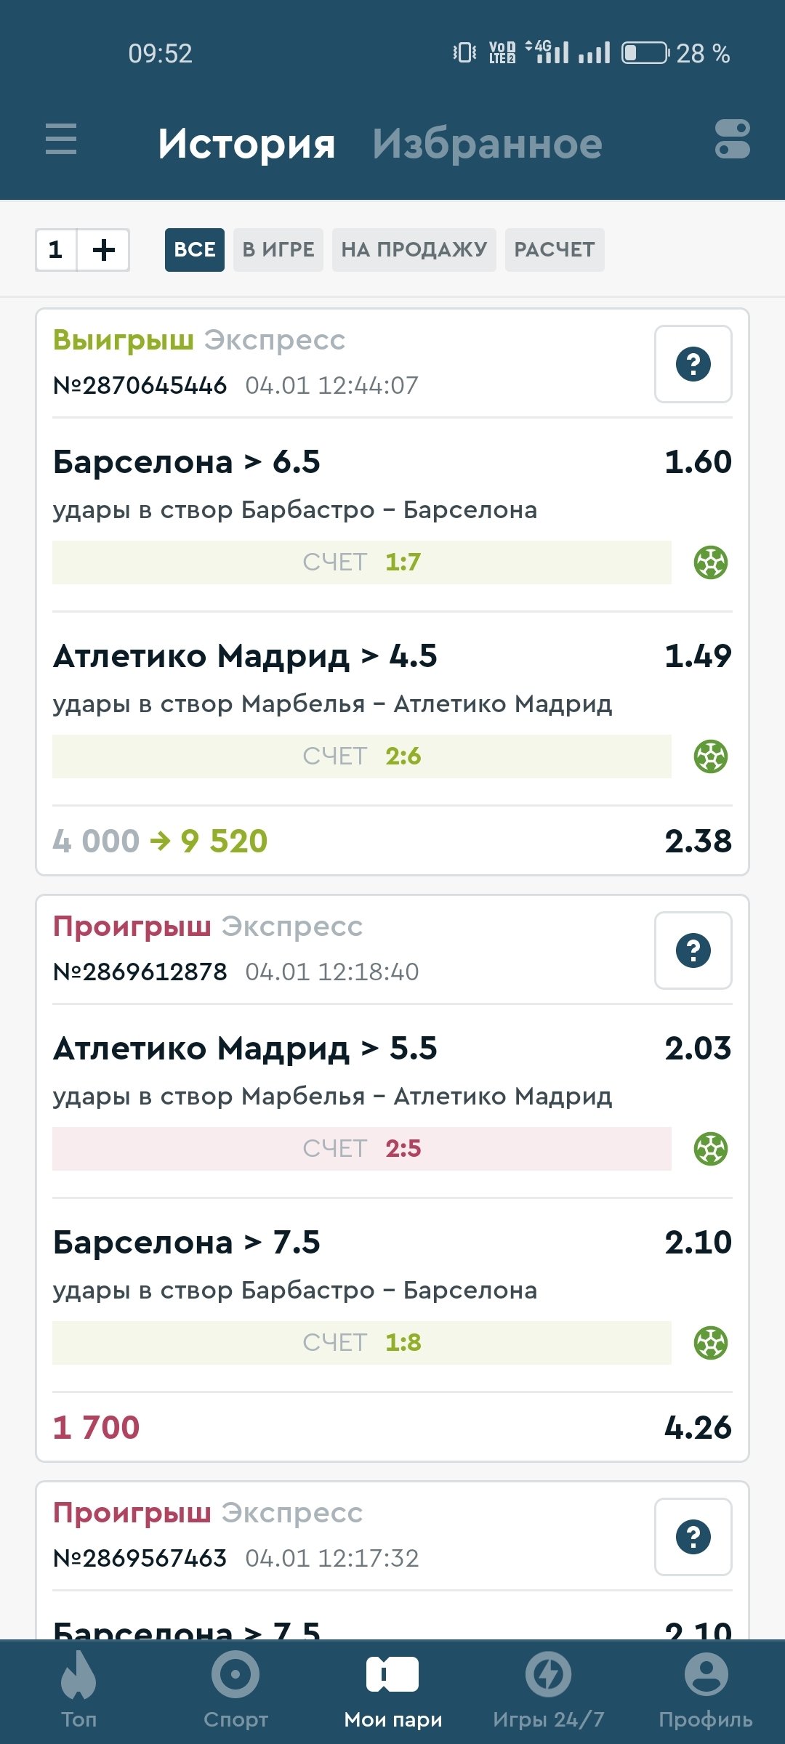Open help for bet №2869612878

point(693,950)
